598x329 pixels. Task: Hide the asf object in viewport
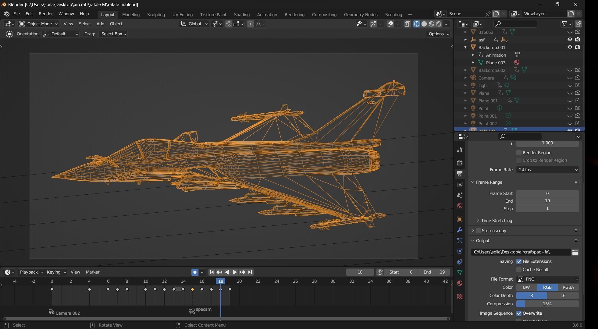(570, 40)
